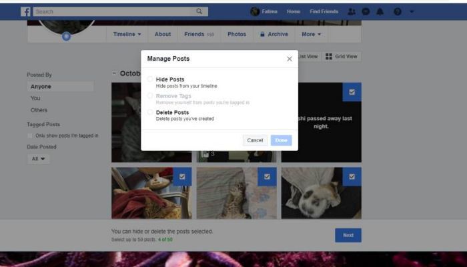This screenshot has width=467, height=267.
Task: Close the Manage Posts dialog
Action: click(289, 59)
